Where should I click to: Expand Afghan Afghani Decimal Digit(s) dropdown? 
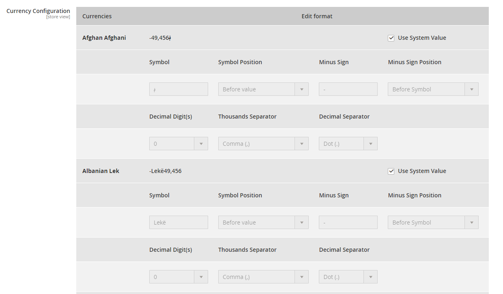(x=178, y=144)
